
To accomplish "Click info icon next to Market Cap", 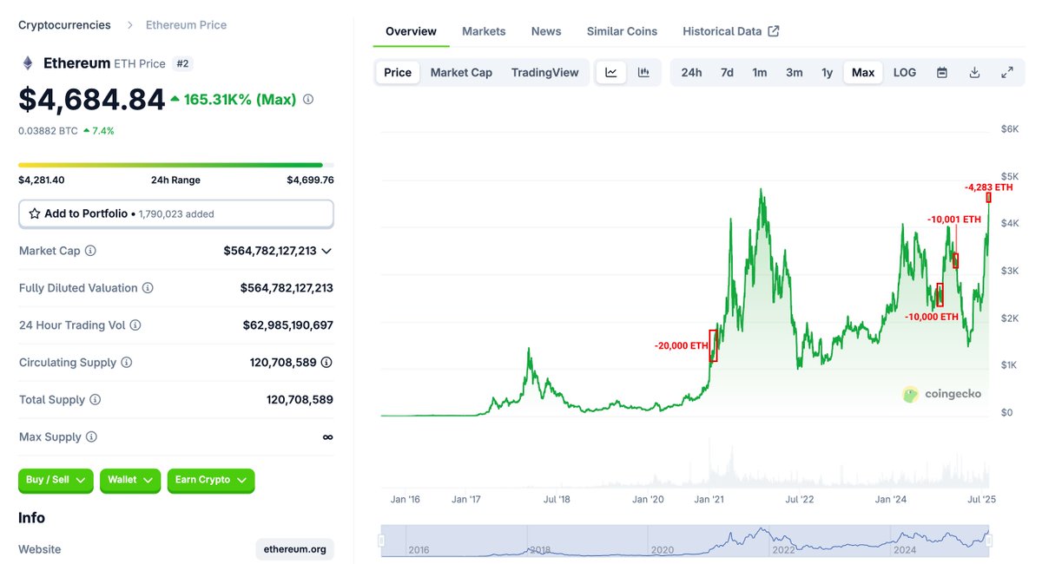I will [x=90, y=251].
